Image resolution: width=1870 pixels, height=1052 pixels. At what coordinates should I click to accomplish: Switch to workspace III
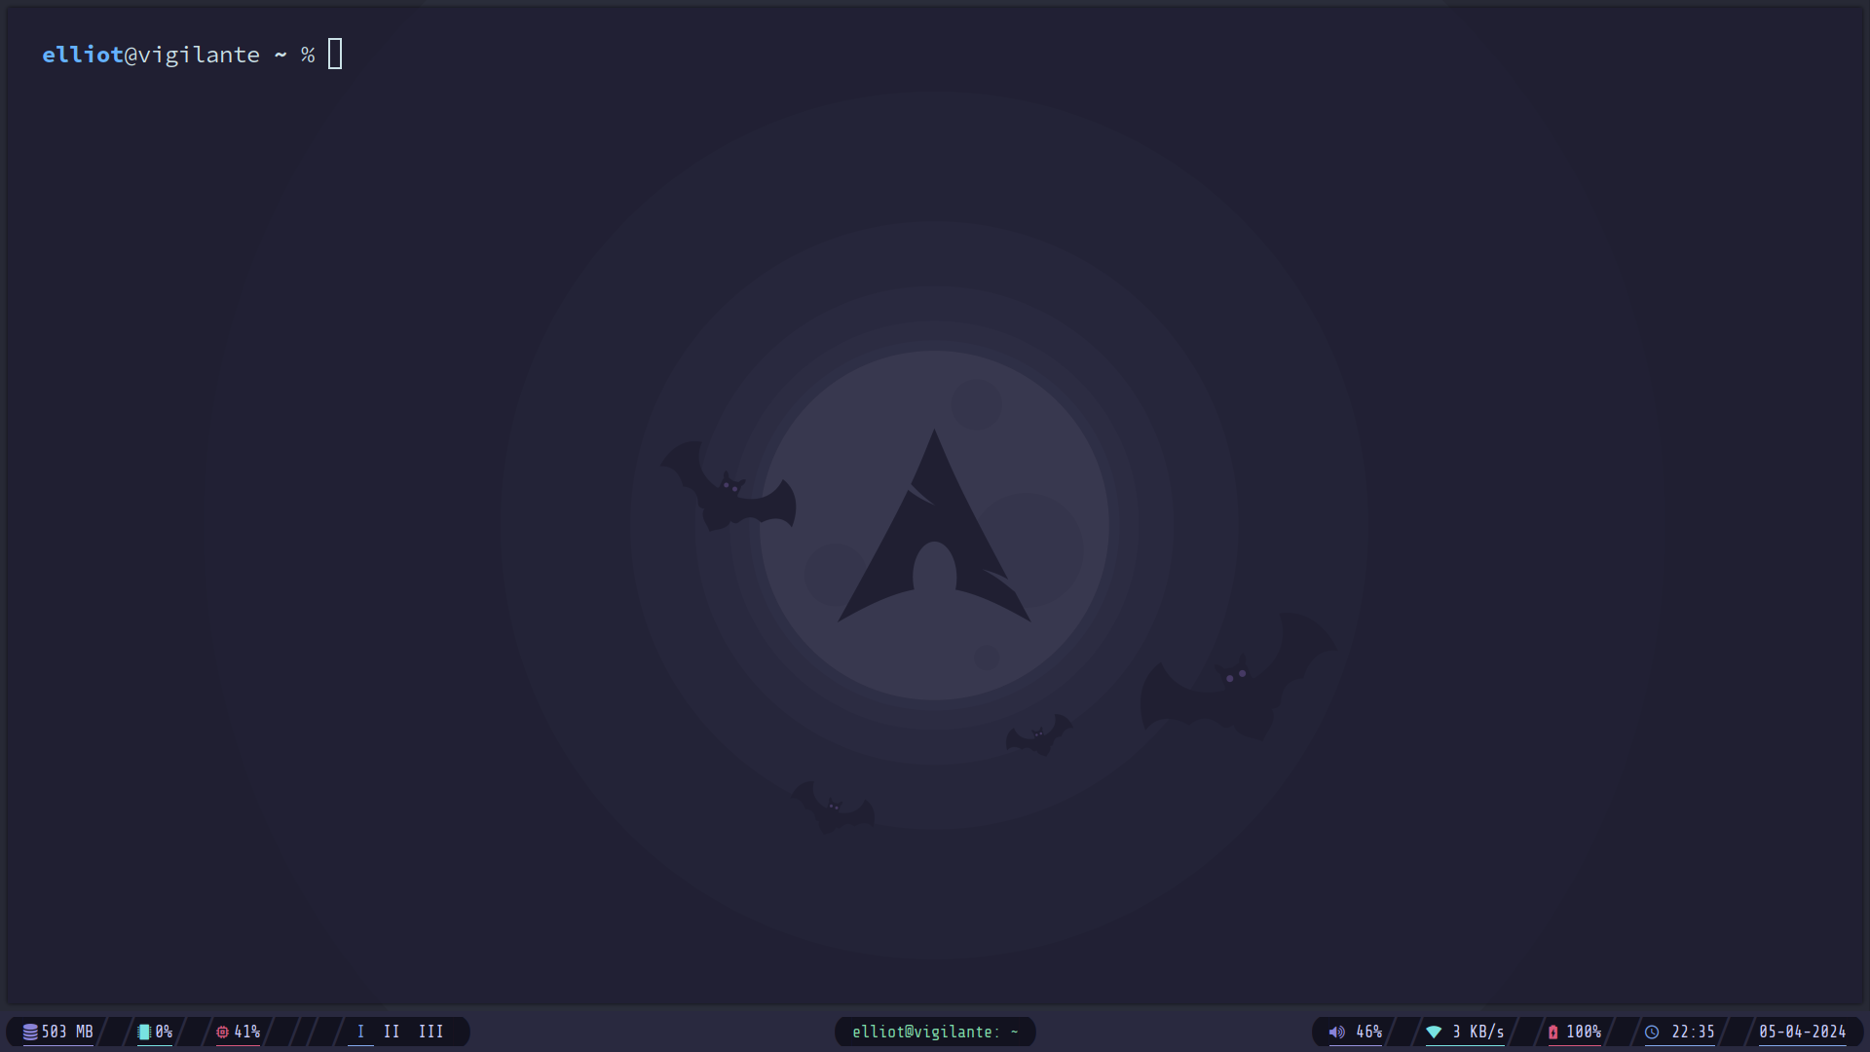[x=430, y=1032]
